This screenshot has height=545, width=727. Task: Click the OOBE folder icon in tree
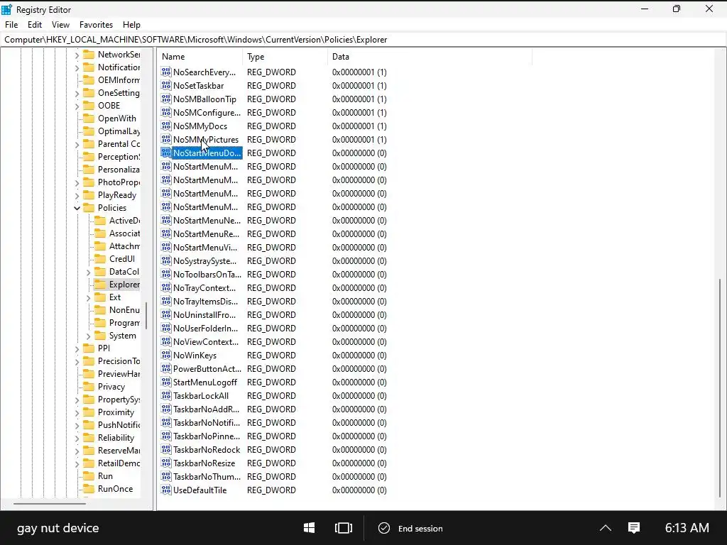89,105
